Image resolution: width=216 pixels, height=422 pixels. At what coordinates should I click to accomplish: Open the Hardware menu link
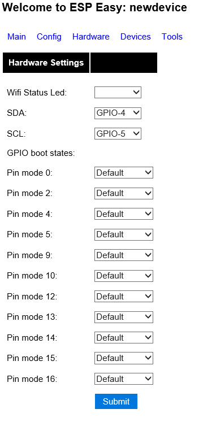point(91,37)
